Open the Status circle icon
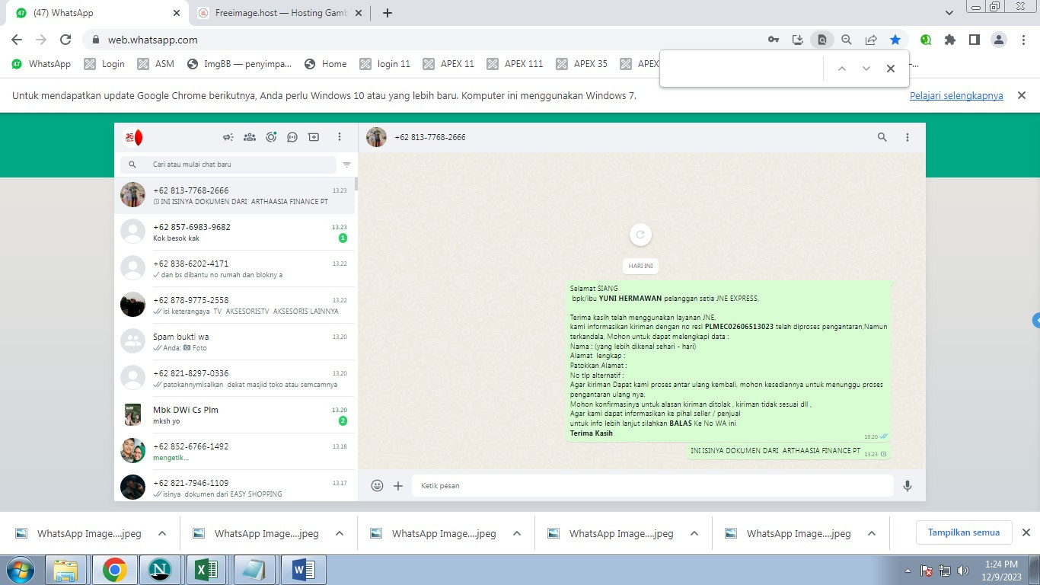 (x=271, y=137)
